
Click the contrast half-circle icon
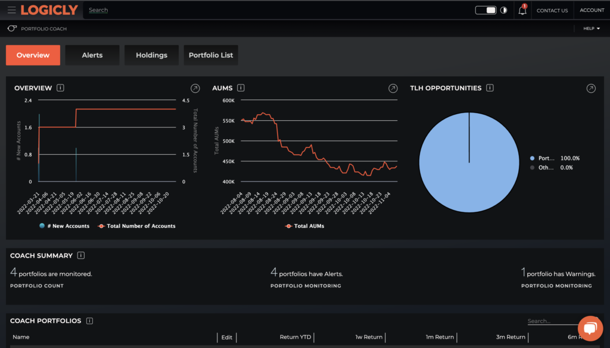(x=503, y=10)
